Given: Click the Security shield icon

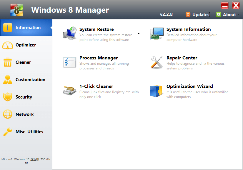Looking at the screenshot, I should (x=7, y=97).
